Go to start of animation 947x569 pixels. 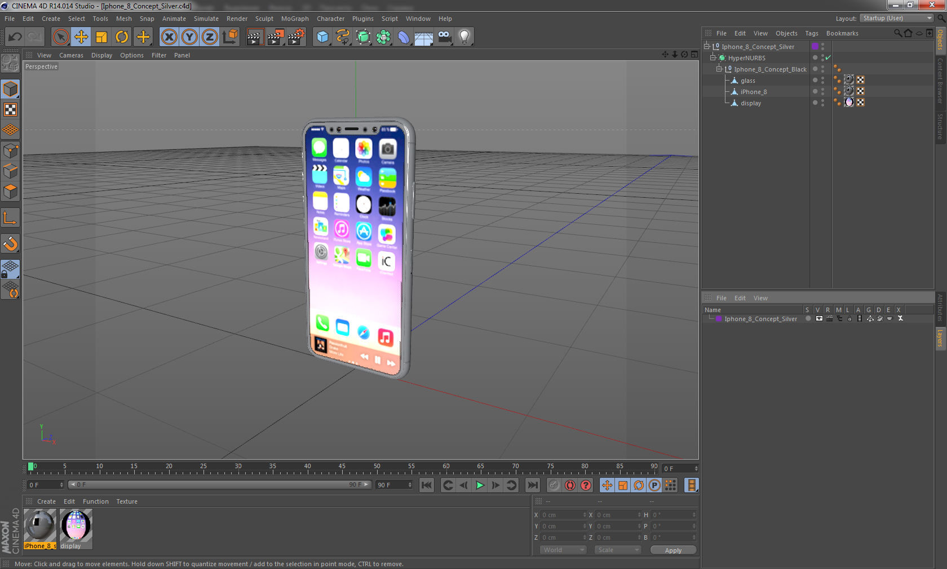click(427, 485)
